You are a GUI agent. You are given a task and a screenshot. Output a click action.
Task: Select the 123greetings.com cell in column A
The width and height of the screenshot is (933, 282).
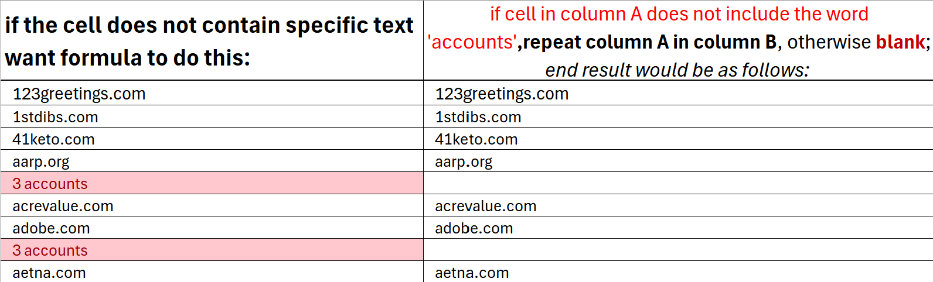coord(212,93)
